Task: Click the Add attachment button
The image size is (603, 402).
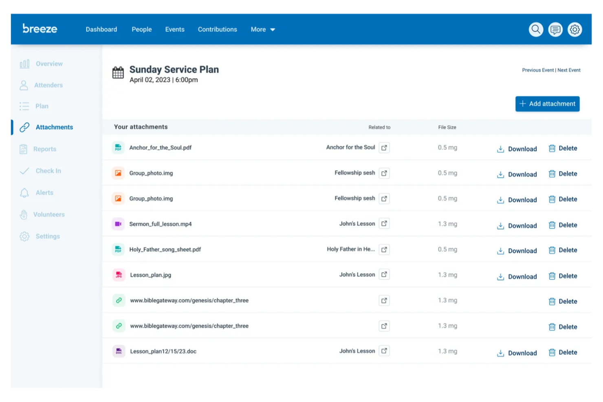Action: point(547,104)
